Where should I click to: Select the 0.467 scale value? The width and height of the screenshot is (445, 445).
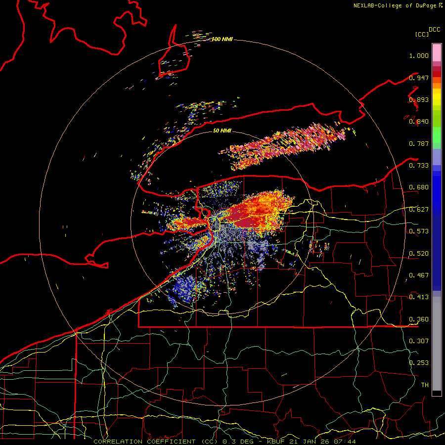pyautogui.click(x=419, y=275)
